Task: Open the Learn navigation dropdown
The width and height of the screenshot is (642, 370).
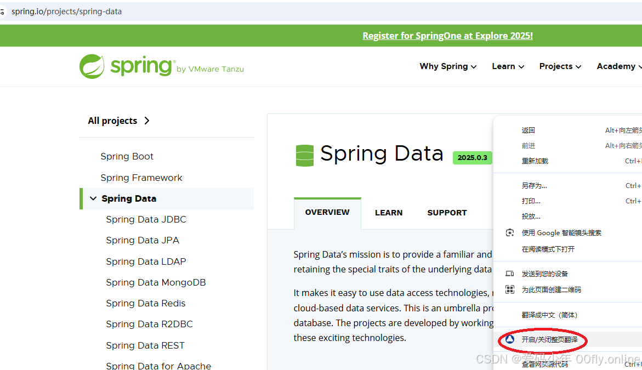Action: point(508,66)
